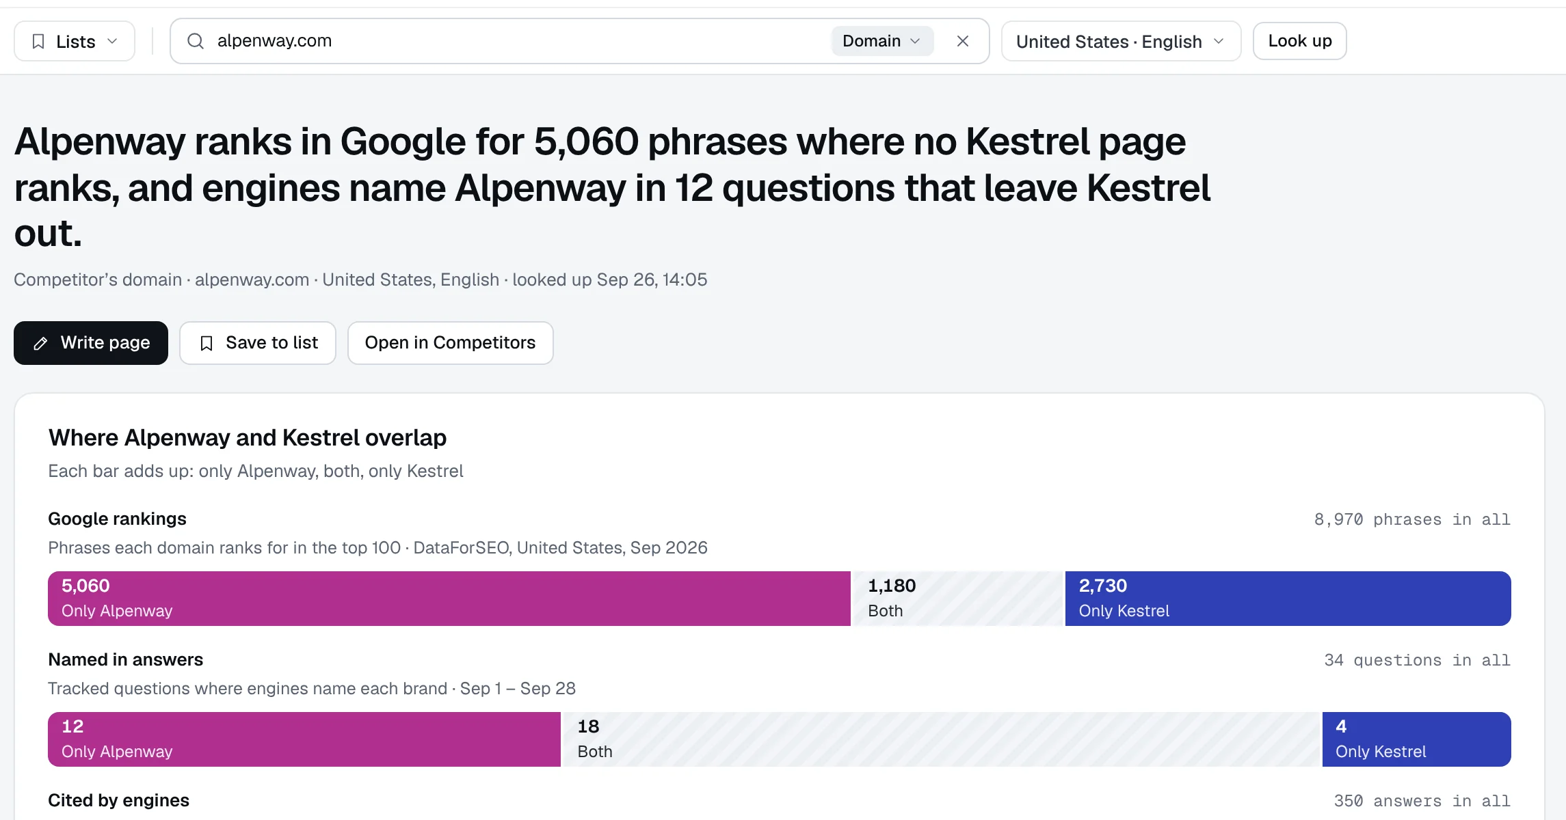Screen dimensions: 1566x820
Task: Select the 1,180 Both bar segment
Action: [x=958, y=599]
